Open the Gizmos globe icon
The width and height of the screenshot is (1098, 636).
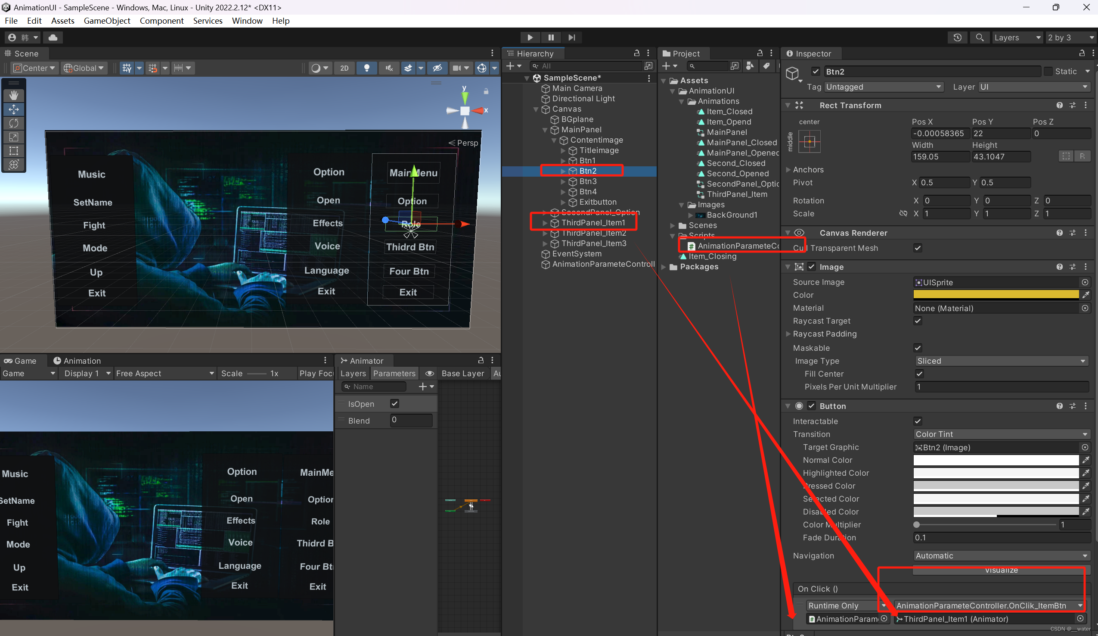tap(481, 68)
